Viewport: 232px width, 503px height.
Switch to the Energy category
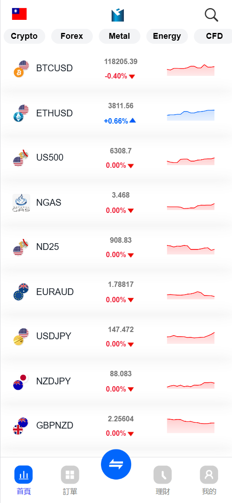(x=167, y=36)
